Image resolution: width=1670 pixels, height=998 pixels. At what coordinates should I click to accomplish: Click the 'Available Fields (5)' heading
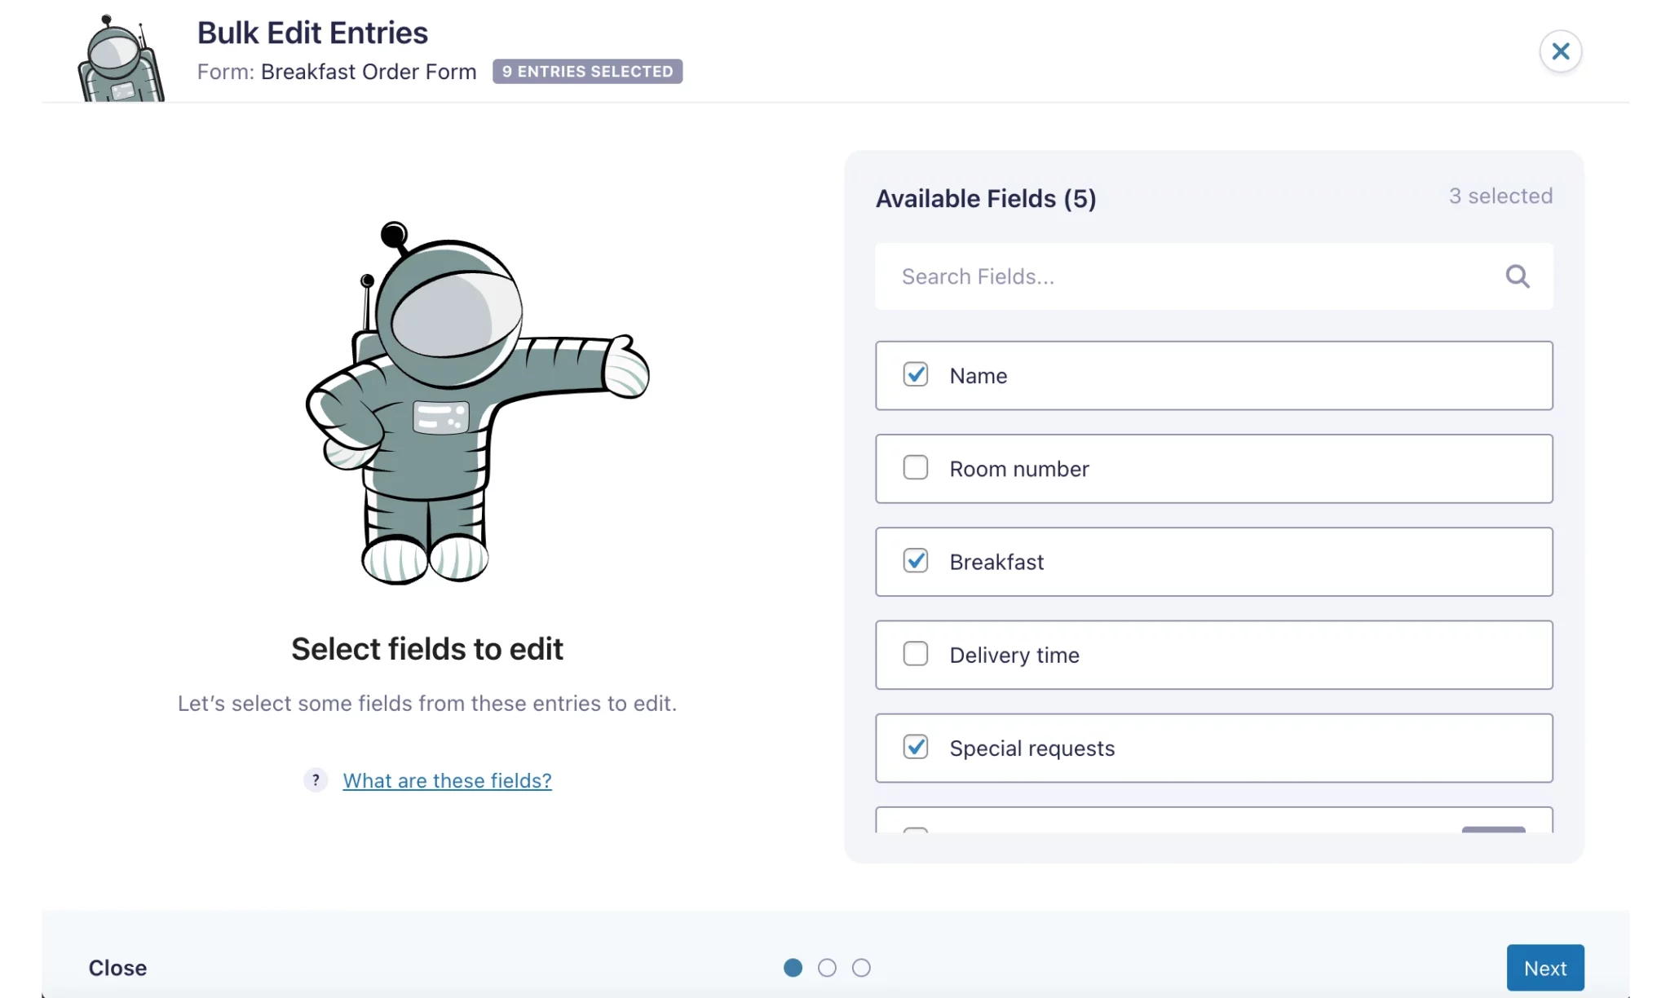(x=986, y=198)
